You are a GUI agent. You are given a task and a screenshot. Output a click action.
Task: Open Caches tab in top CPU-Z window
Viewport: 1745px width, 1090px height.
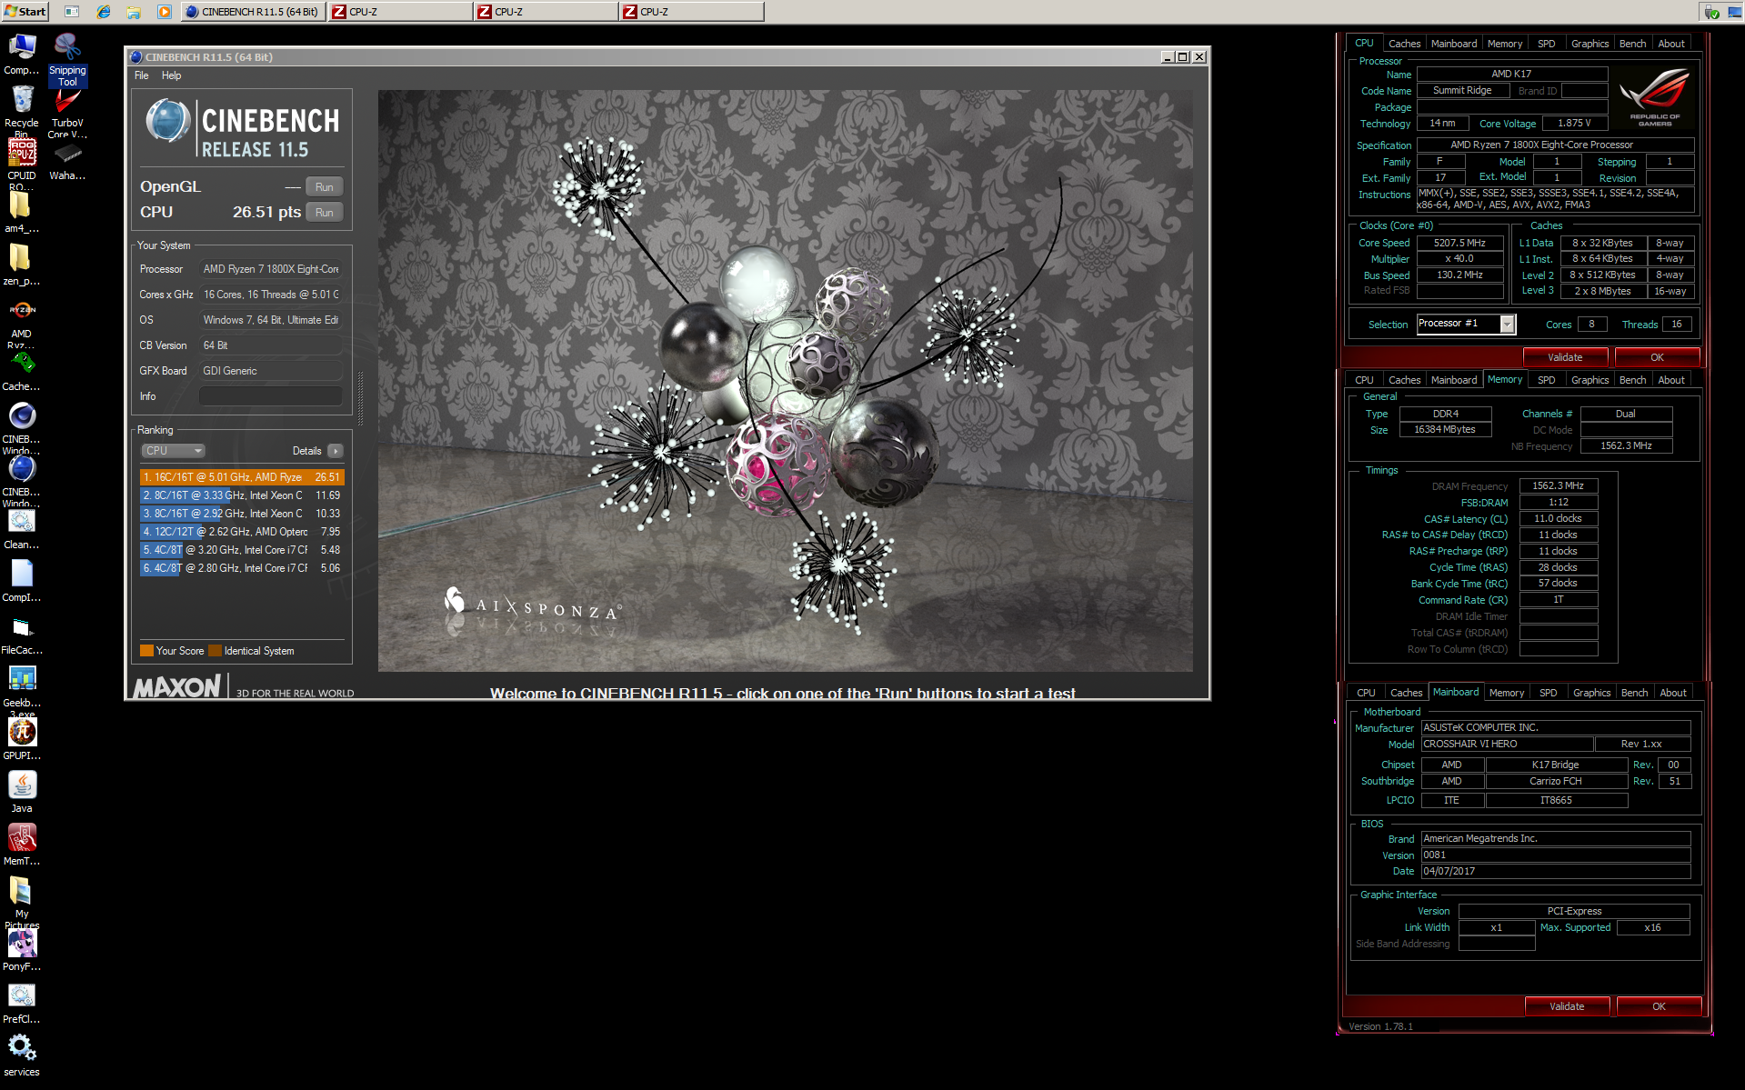tap(1404, 44)
